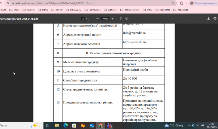218x129 pixels.
Task: Open the weather widget '7°C Cloudy'
Action: [174, 126]
